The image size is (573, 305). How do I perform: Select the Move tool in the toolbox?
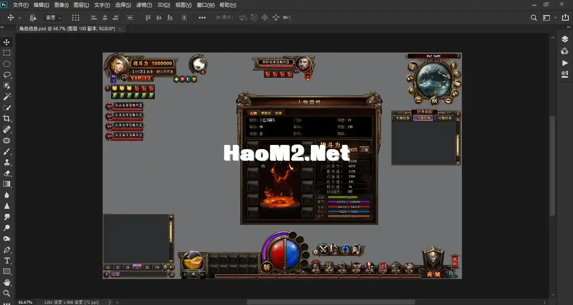[7, 42]
